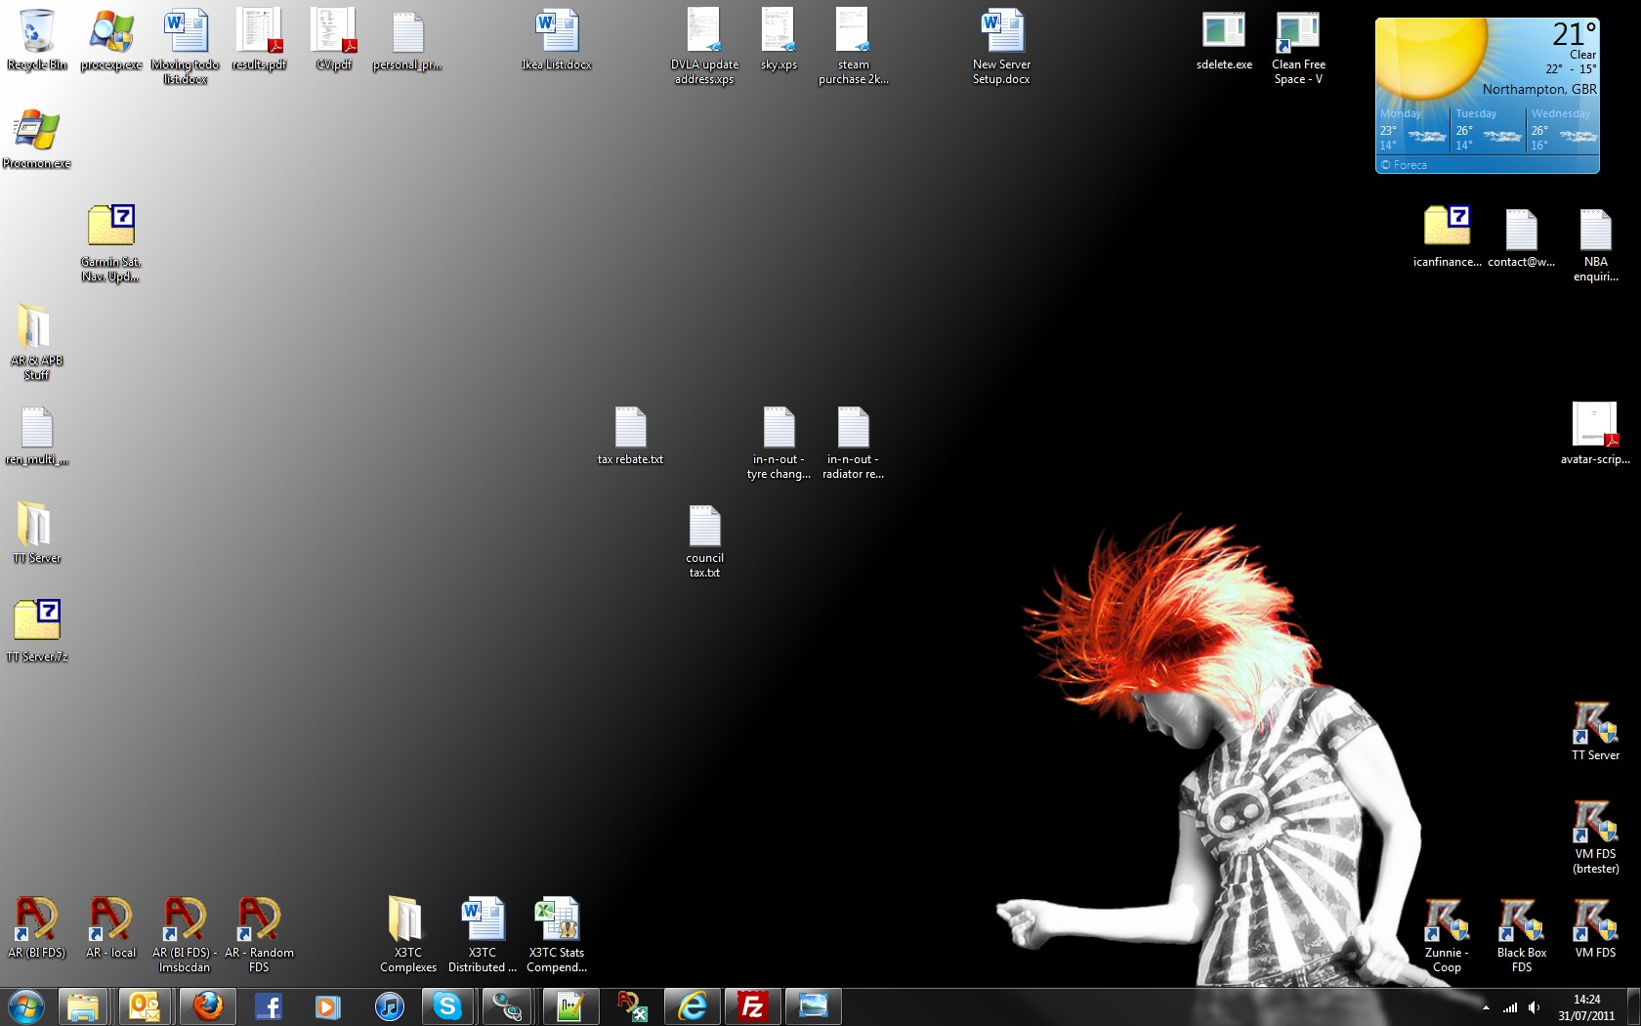This screenshot has width=1641, height=1026.
Task: Open the Windows Start menu
Action: [x=26, y=1006]
